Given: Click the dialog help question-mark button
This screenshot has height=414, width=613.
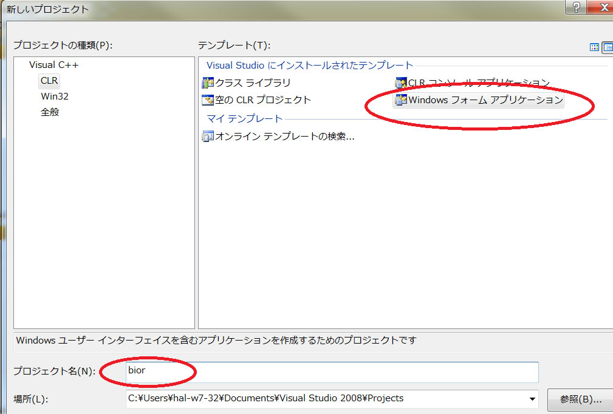Looking at the screenshot, I should pos(577,7).
